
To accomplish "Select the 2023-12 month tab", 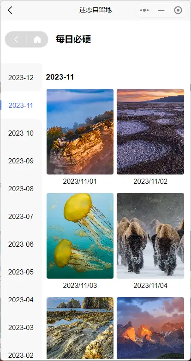I will point(21,78).
